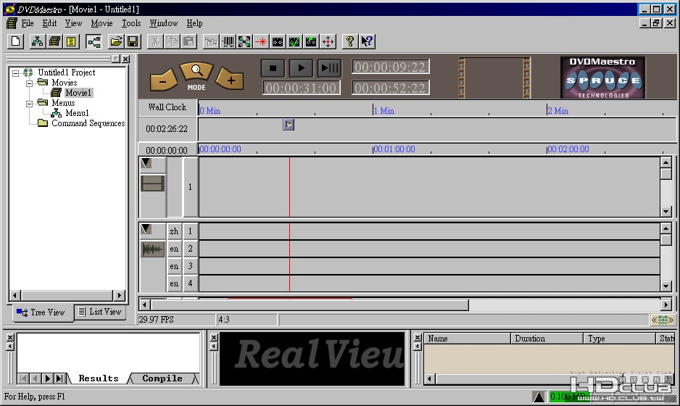The image size is (680, 406).
Task: Click the wall clock play marker
Action: click(x=289, y=125)
